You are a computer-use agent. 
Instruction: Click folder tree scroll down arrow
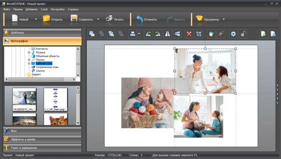(x=78, y=75)
